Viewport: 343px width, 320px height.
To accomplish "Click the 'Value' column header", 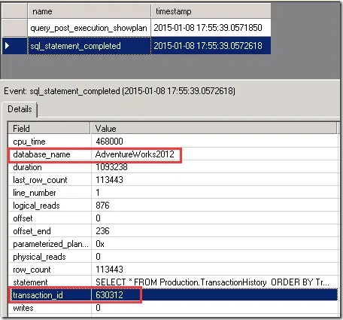I will tap(214, 129).
